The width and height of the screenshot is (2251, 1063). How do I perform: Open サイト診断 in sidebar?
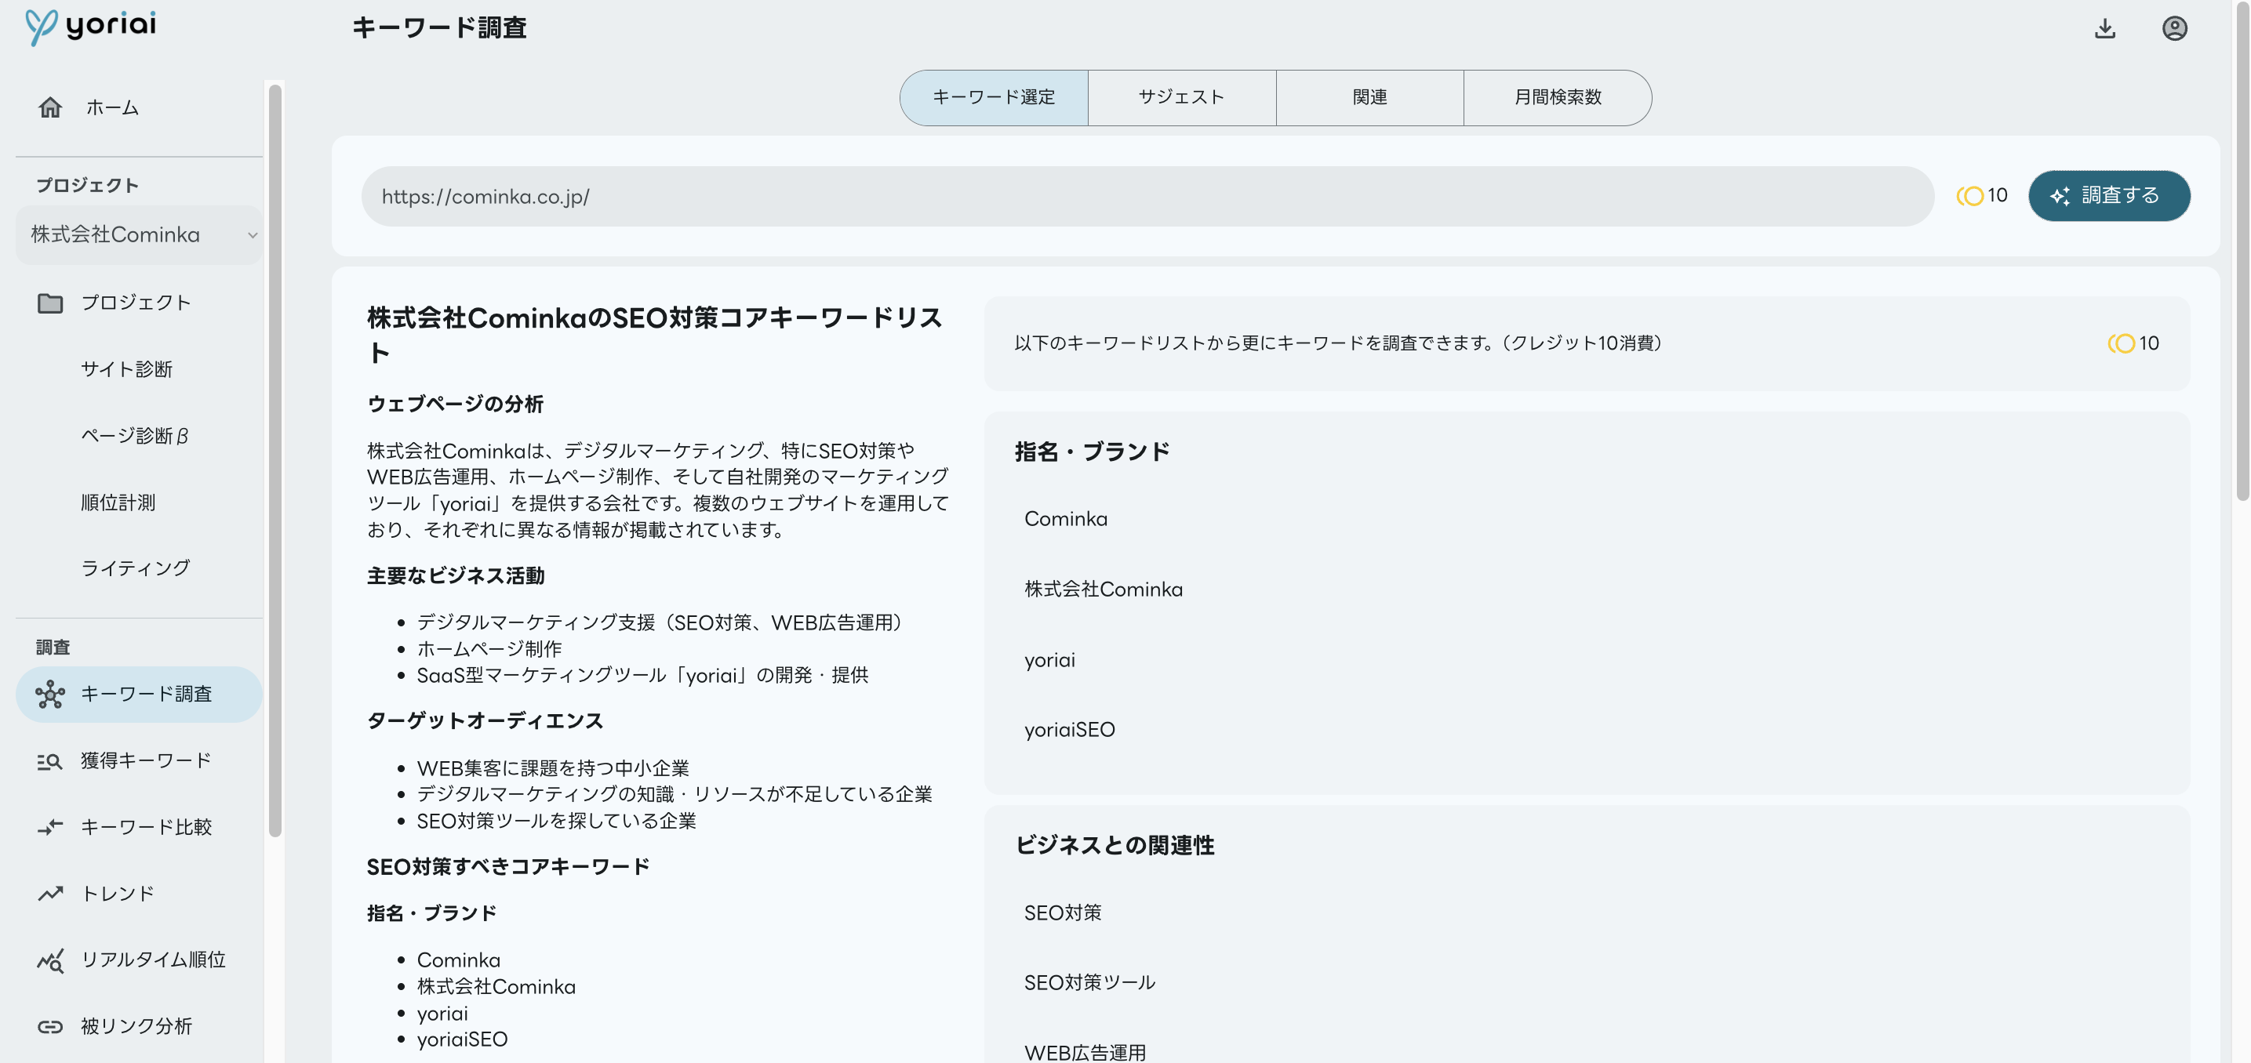127,368
